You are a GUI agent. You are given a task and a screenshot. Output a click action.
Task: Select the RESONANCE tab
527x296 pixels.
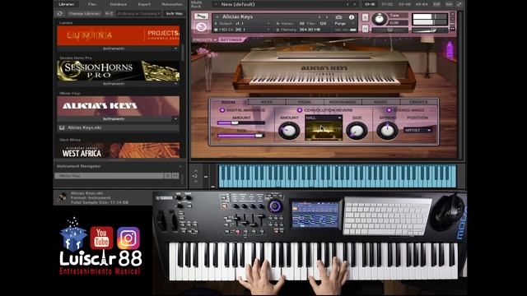point(343,102)
